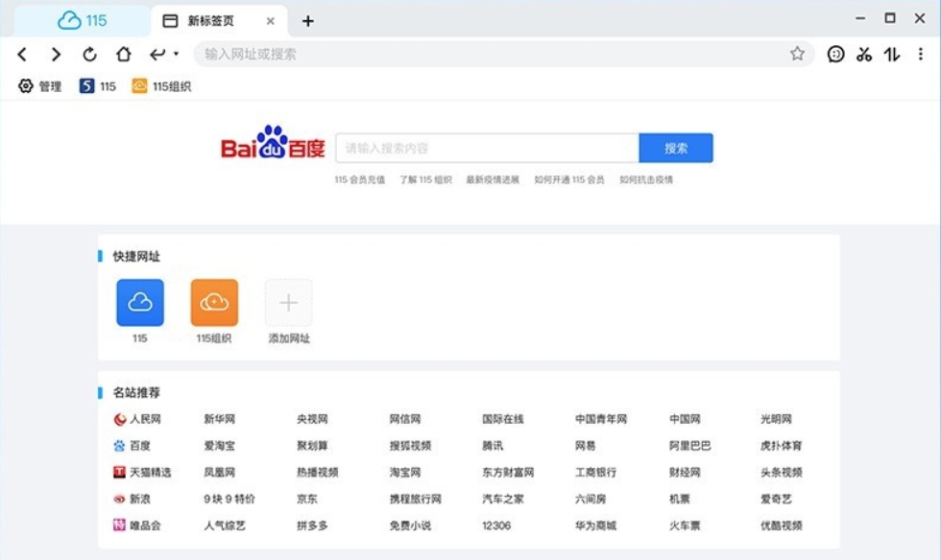The image size is (941, 560).
Task: Select the 新标签页 tab
Action: pos(219,21)
